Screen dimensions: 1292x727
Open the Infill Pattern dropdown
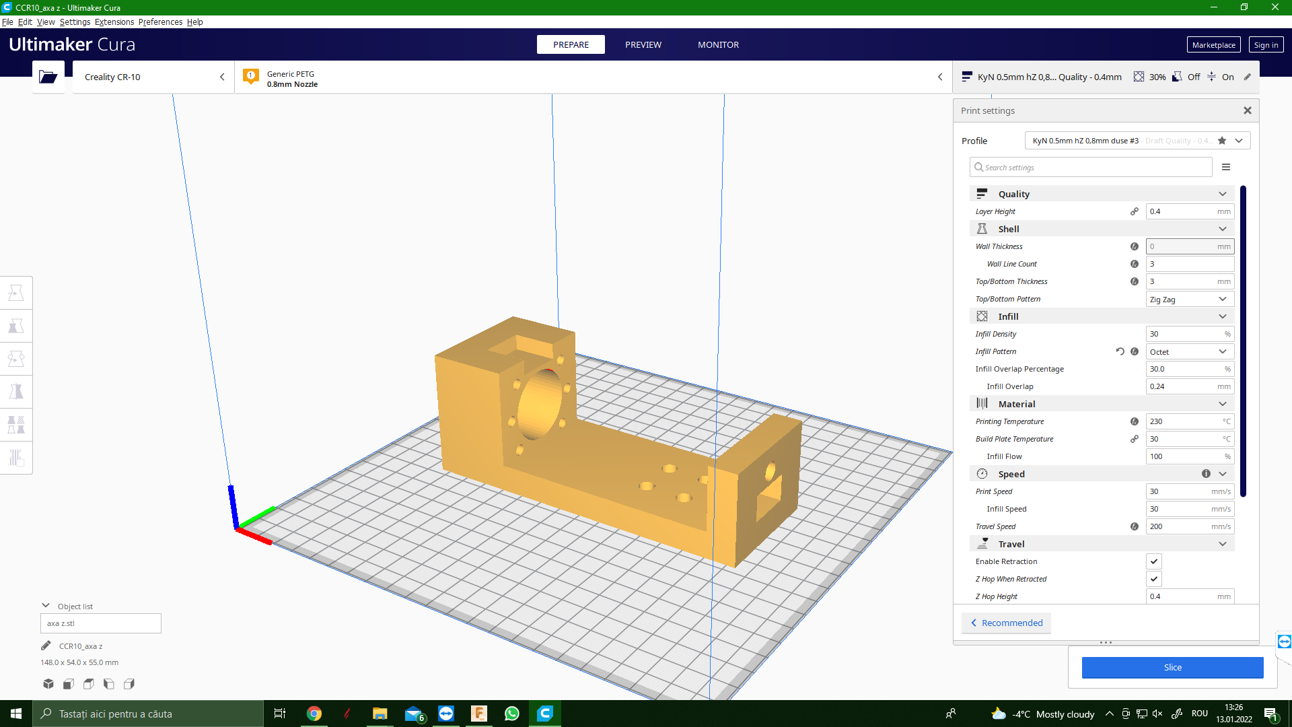pos(1189,351)
